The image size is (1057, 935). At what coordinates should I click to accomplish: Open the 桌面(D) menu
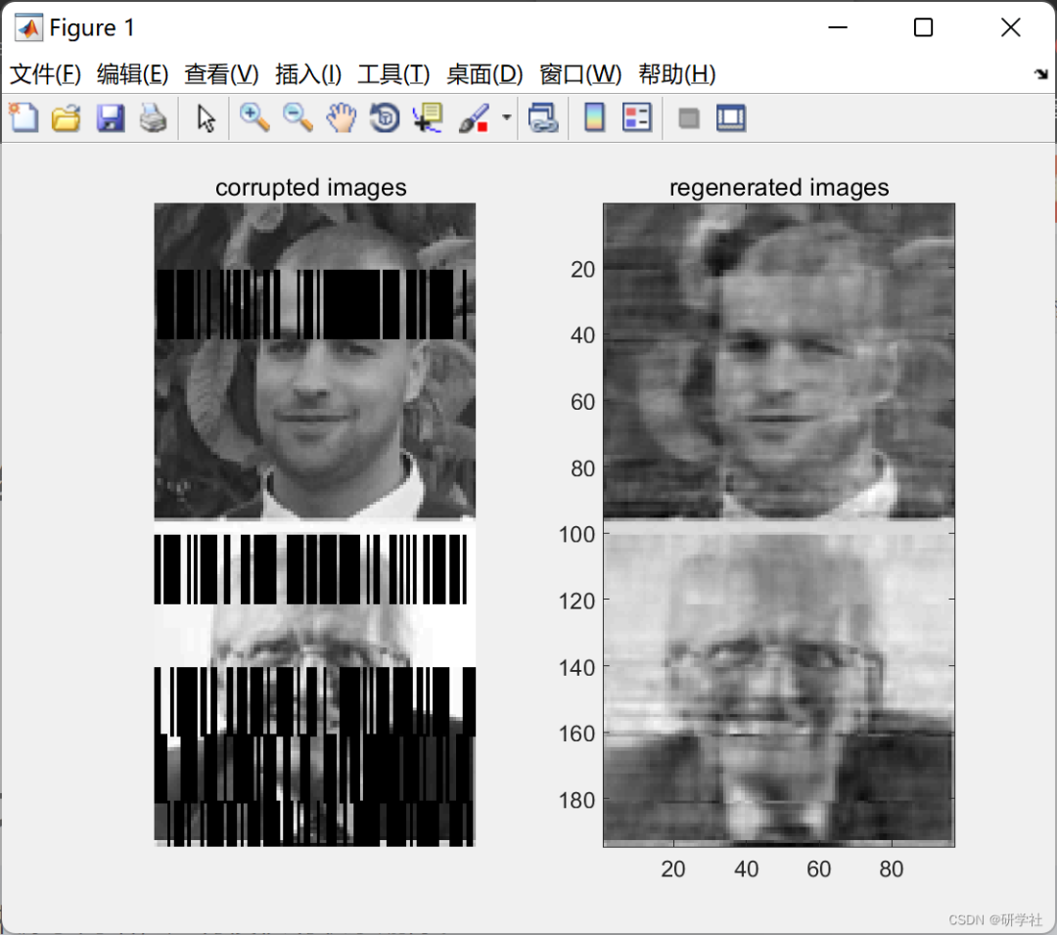pos(484,74)
